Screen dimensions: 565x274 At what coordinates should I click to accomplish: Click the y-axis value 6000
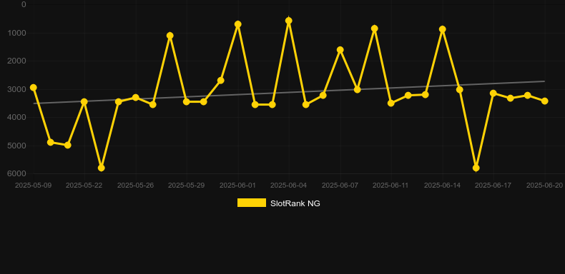pos(16,173)
